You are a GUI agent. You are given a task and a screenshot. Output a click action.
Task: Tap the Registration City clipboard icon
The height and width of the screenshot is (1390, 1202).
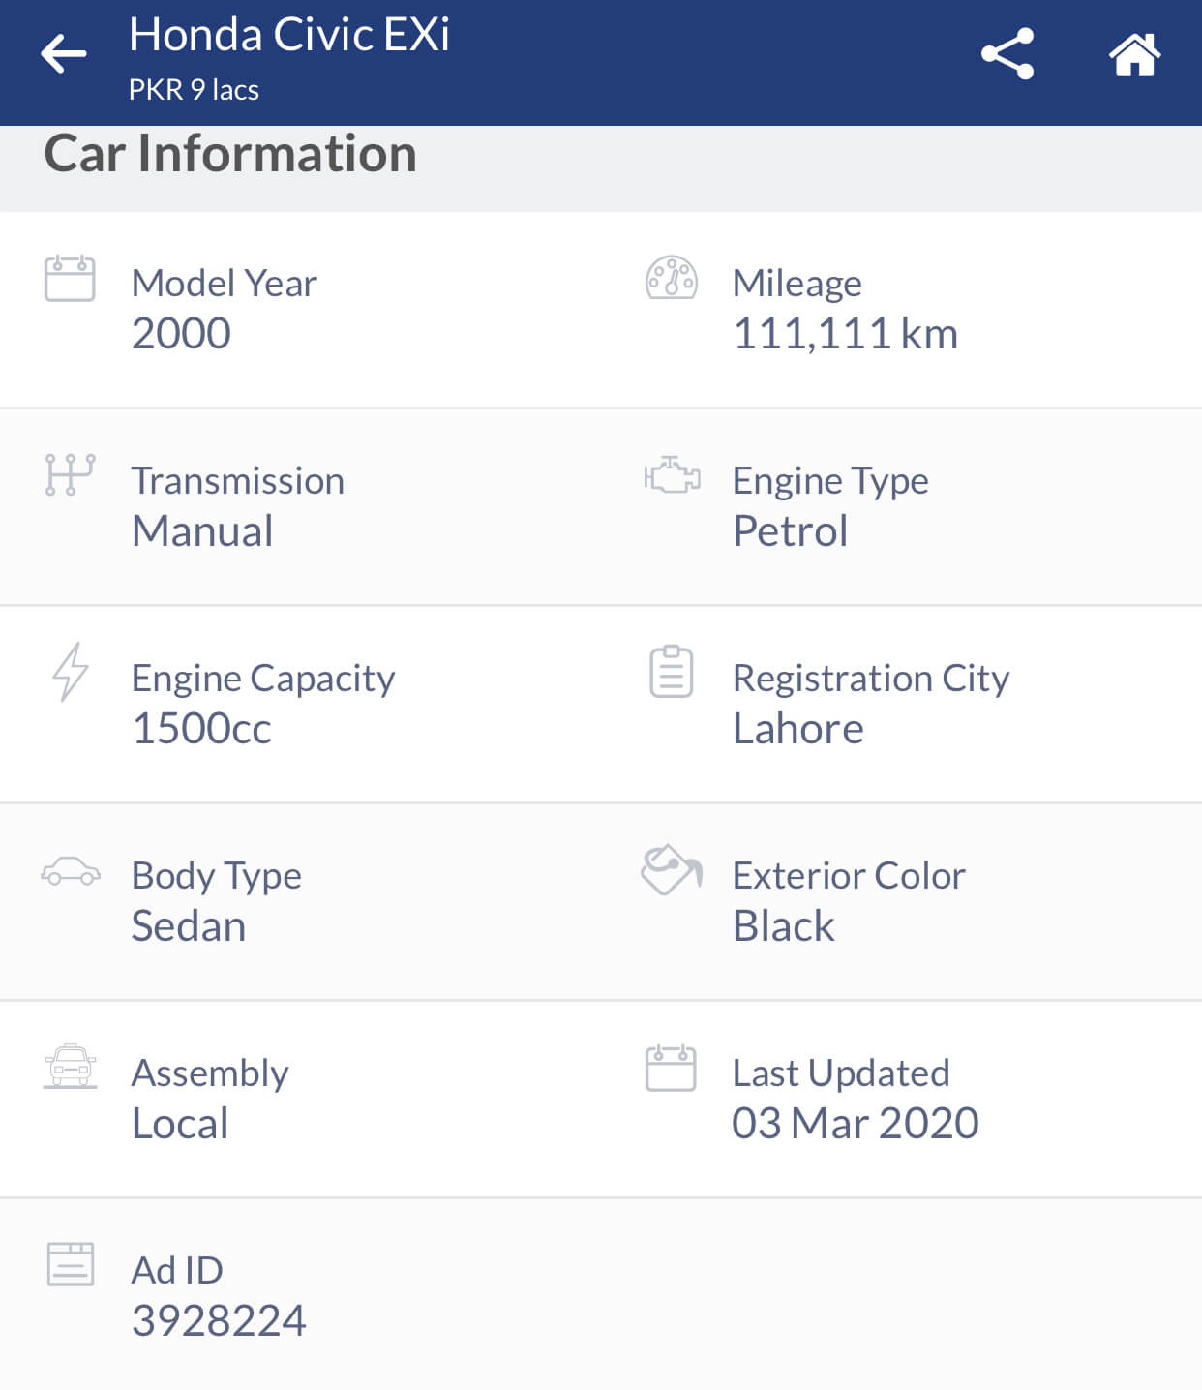point(671,672)
